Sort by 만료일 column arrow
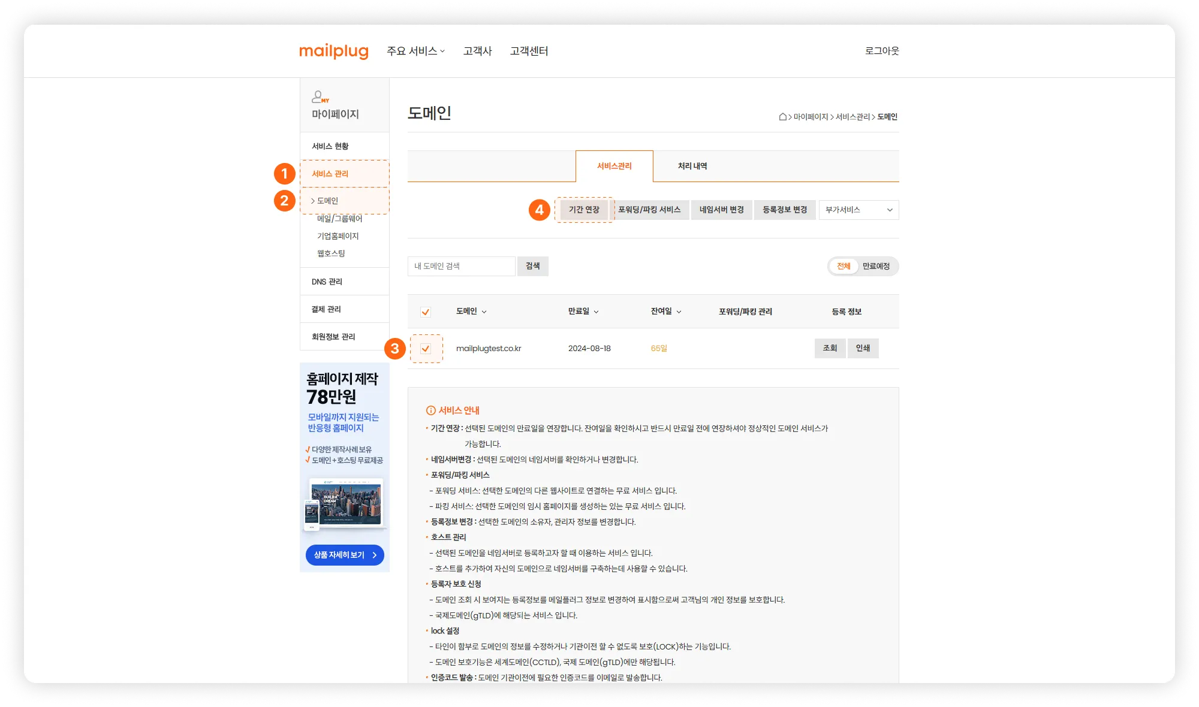The height and width of the screenshot is (707, 1199). point(596,312)
